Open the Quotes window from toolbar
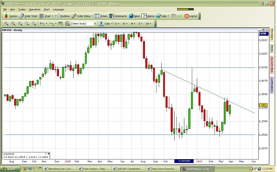The height and width of the screenshot is (172, 277). pos(11,16)
